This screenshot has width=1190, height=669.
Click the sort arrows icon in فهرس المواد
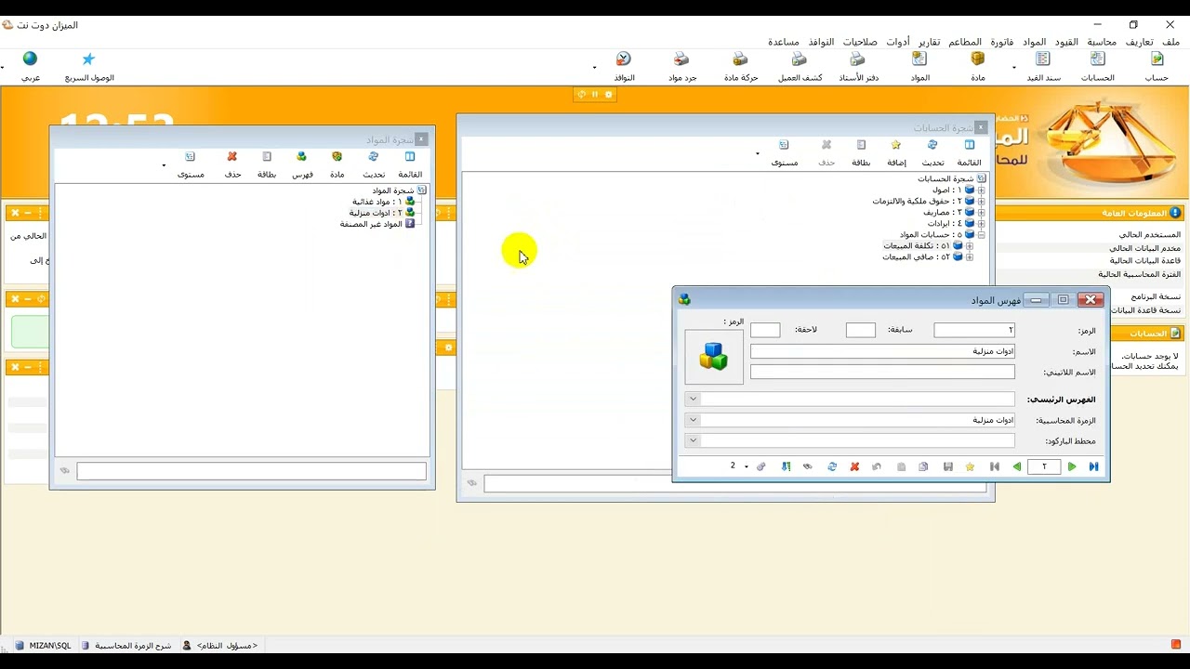[787, 466]
